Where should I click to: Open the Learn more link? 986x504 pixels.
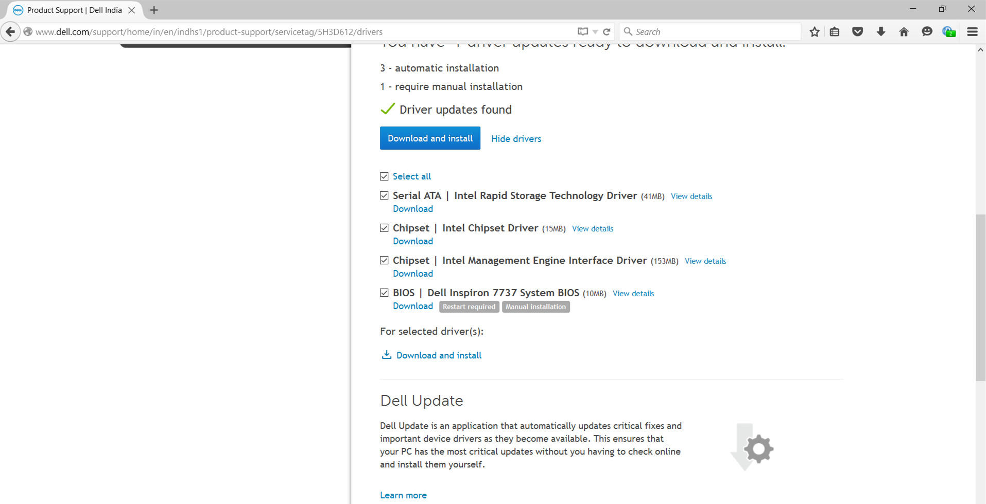(x=403, y=495)
